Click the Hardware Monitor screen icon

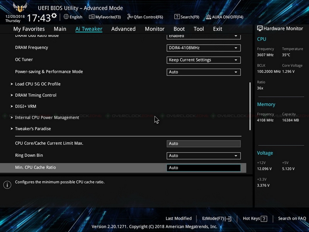[x=260, y=28]
